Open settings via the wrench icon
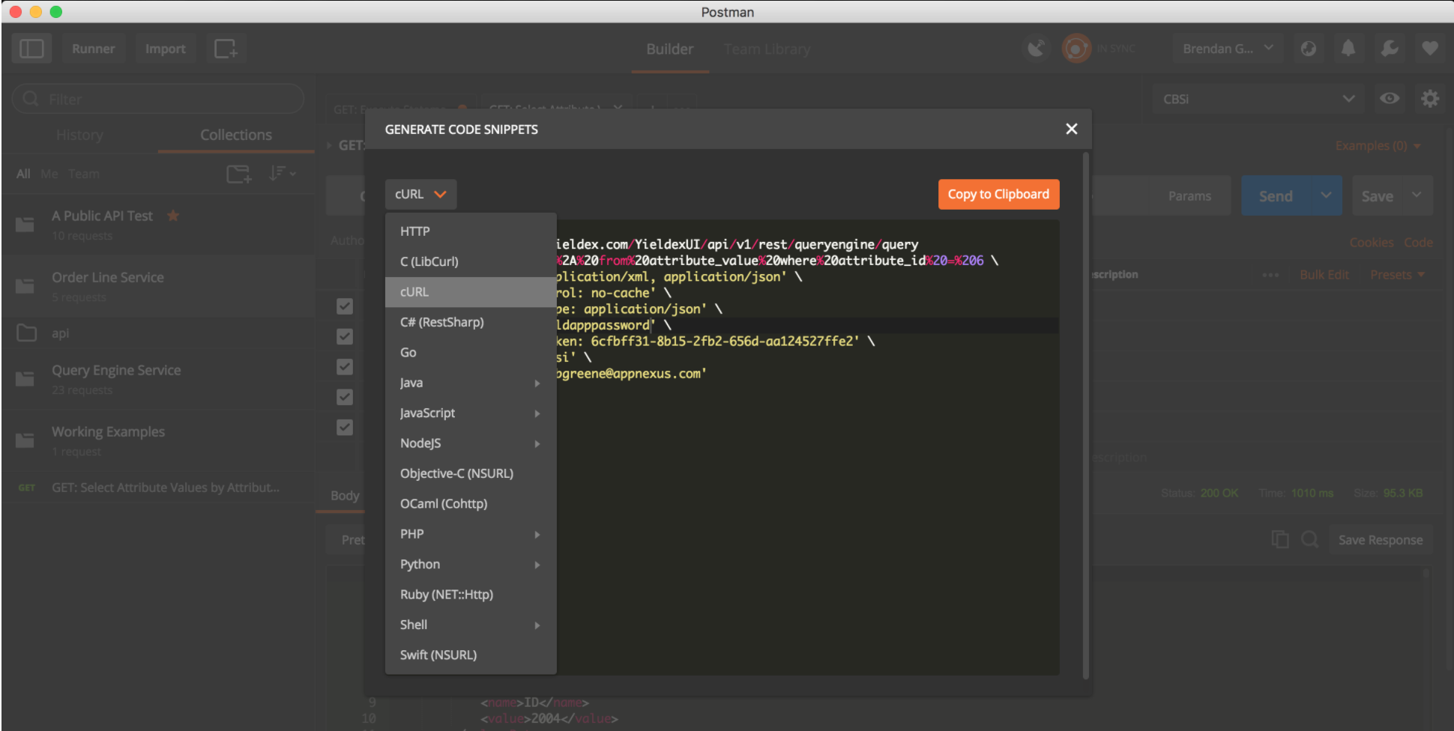 (1390, 48)
